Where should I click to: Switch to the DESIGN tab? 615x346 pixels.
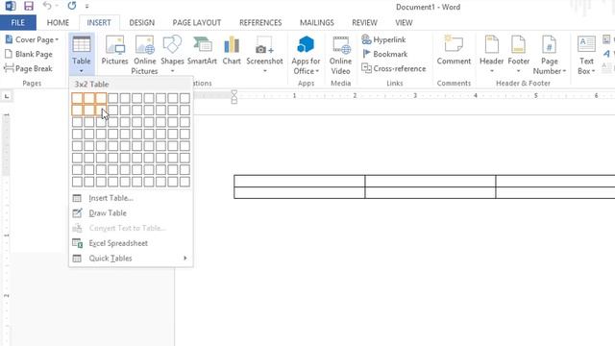142,23
